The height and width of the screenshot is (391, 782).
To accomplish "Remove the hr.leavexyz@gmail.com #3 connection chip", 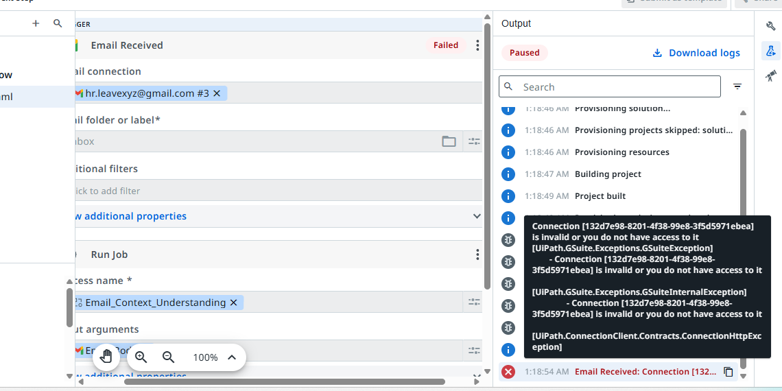I will coord(217,93).
